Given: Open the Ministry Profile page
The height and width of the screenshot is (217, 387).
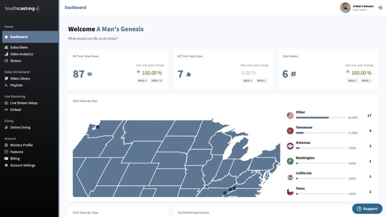Looking at the screenshot, I should click(x=22, y=145).
